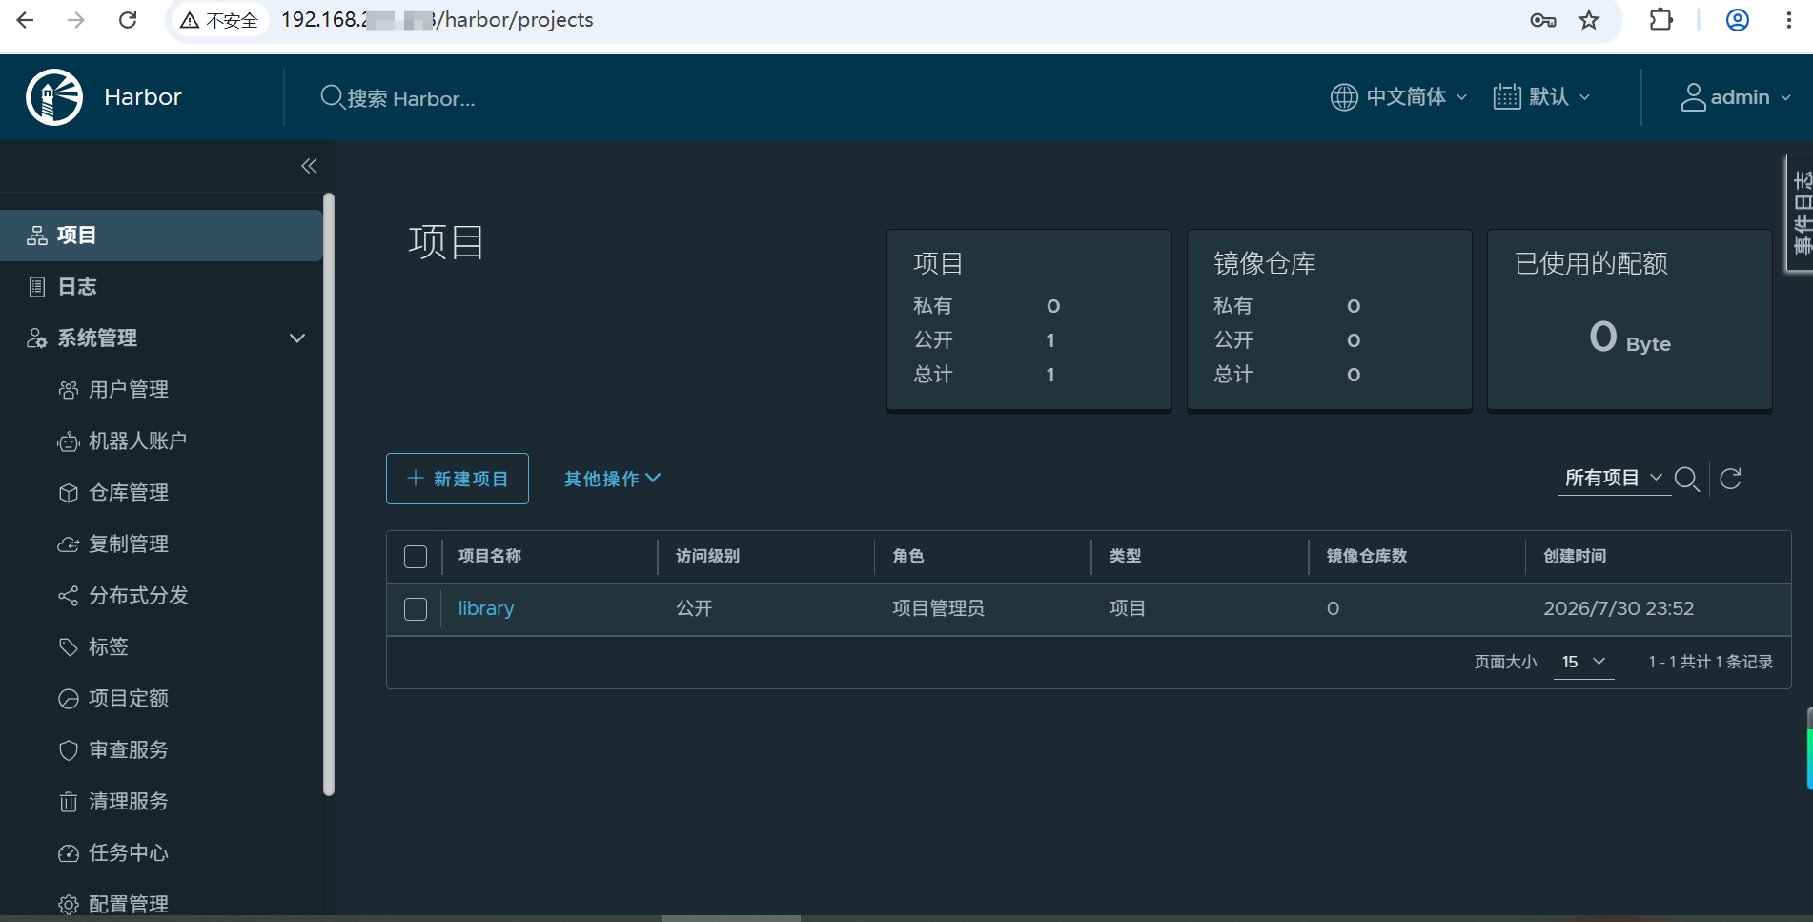1813x922 pixels.
Task: Open 仓库管理 page
Action: (x=128, y=493)
